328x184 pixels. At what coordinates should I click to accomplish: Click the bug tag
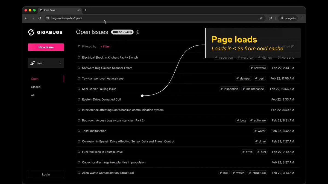pyautogui.click(x=241, y=120)
